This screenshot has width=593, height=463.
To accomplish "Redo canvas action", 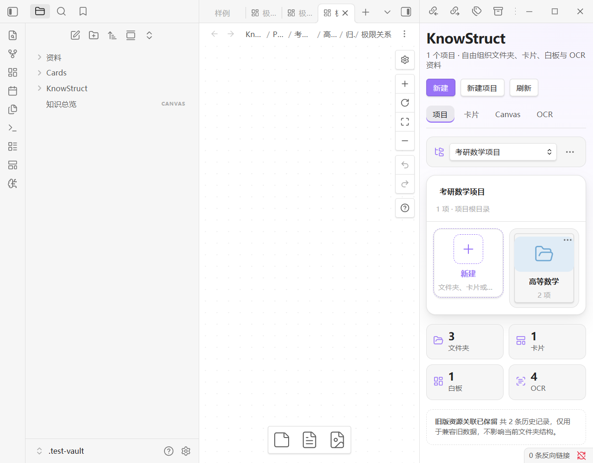I will (405, 184).
